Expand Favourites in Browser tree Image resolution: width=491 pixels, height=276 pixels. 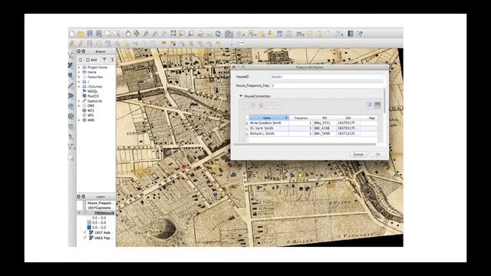pos(79,77)
